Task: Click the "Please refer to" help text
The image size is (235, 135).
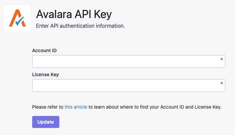Action: [48, 107]
